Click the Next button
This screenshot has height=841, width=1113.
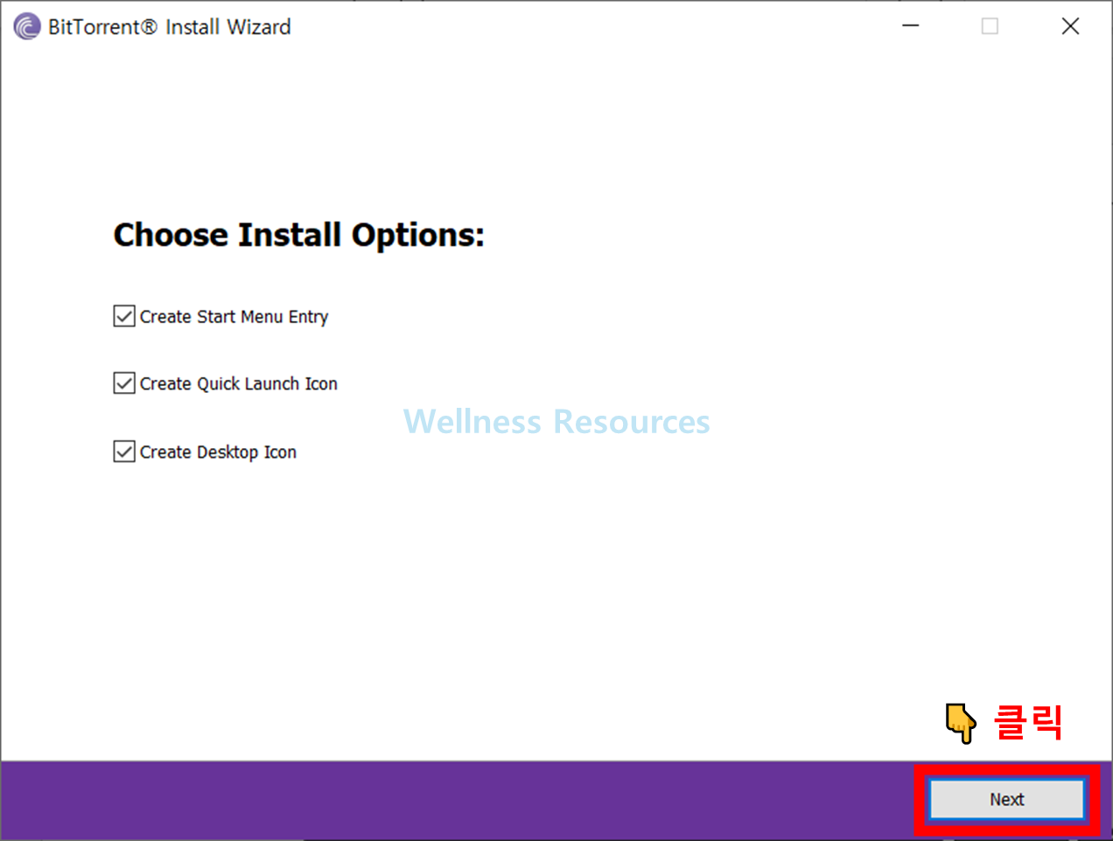(x=1006, y=799)
